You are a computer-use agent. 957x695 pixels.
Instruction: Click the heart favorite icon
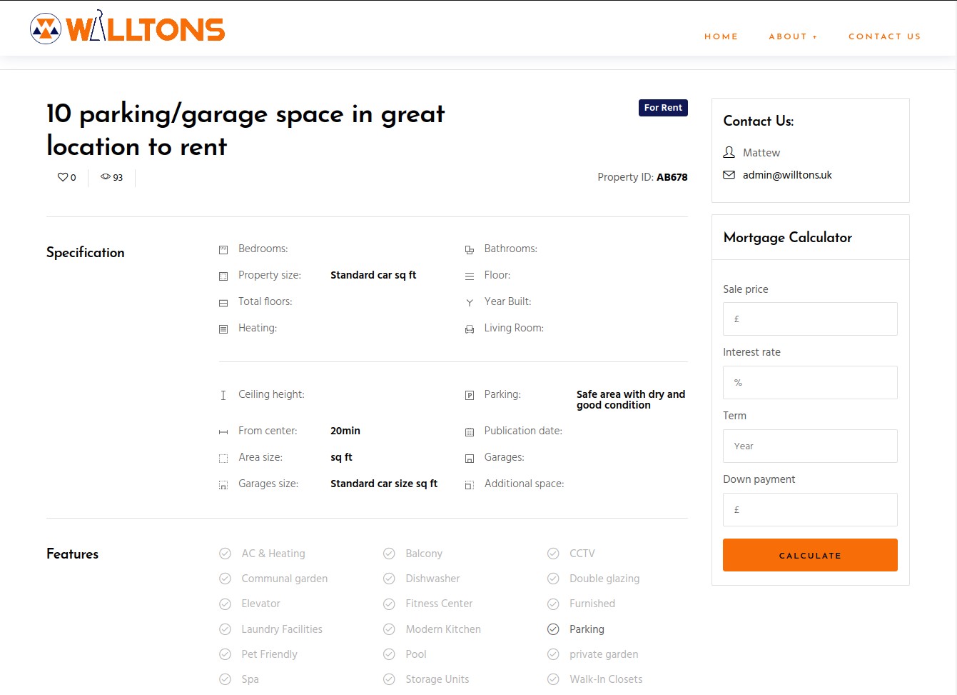click(x=63, y=177)
